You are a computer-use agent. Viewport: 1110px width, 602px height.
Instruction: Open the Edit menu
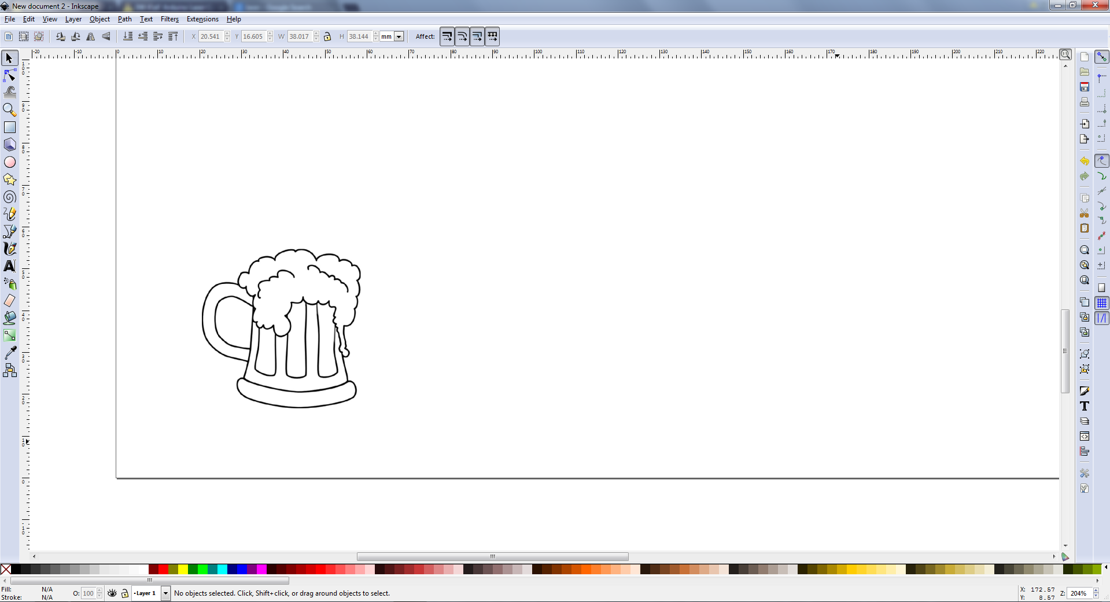tap(29, 19)
